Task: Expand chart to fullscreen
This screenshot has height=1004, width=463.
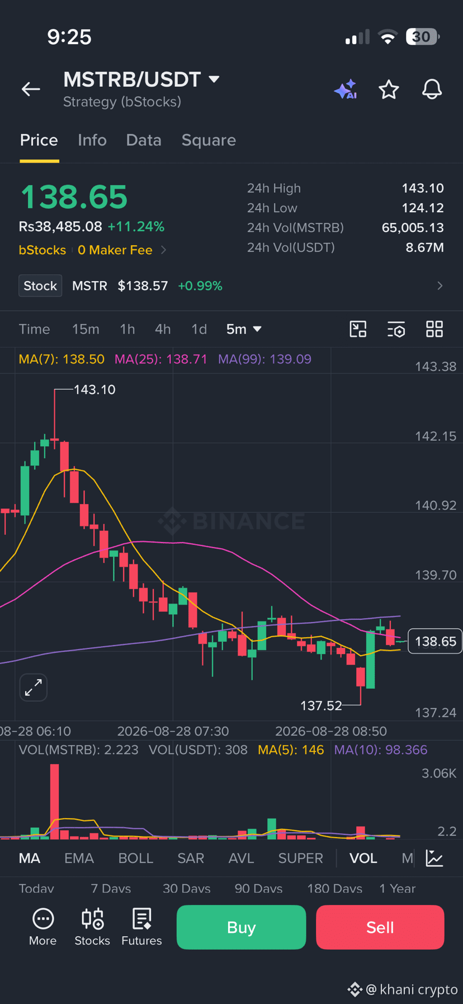Action: tap(34, 687)
